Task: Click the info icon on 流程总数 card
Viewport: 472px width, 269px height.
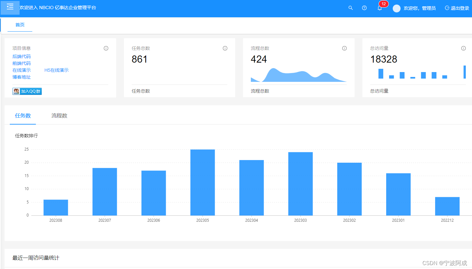Action: point(344,48)
